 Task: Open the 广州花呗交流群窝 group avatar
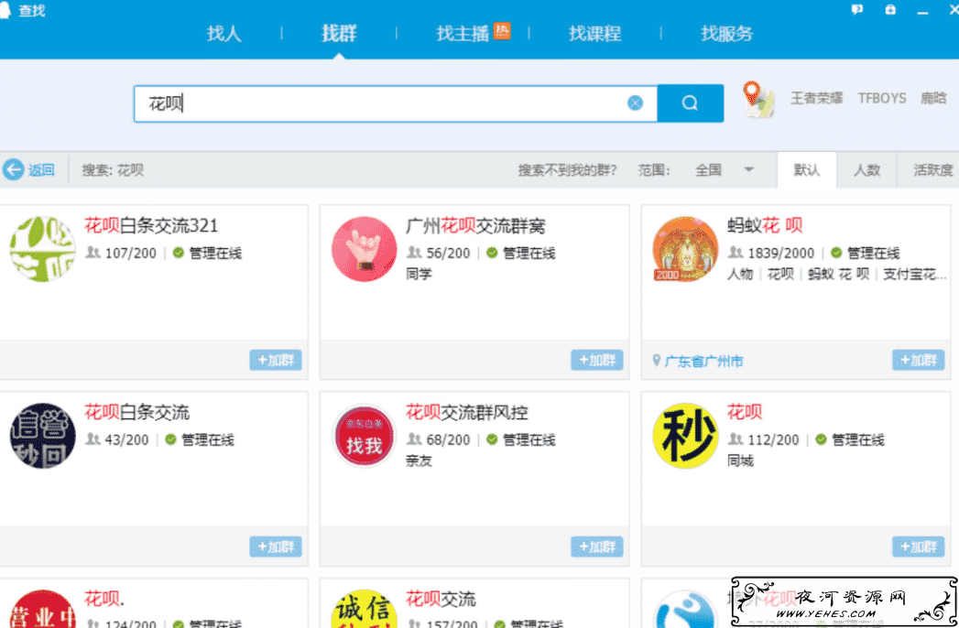364,248
